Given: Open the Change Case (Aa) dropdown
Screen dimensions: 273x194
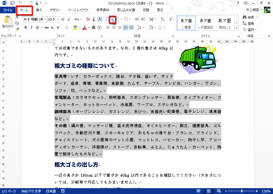Looking at the screenshot, I should (78, 19).
